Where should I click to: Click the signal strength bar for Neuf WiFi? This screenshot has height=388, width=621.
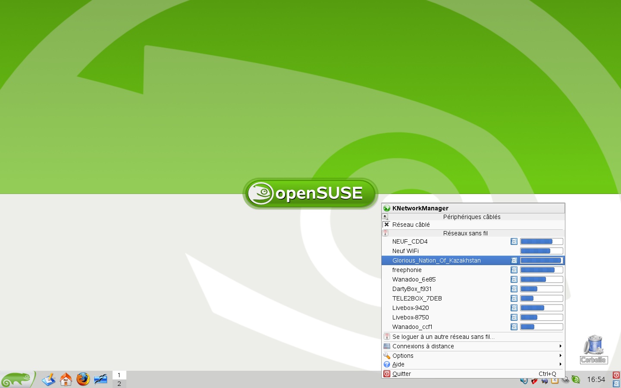[x=542, y=251]
